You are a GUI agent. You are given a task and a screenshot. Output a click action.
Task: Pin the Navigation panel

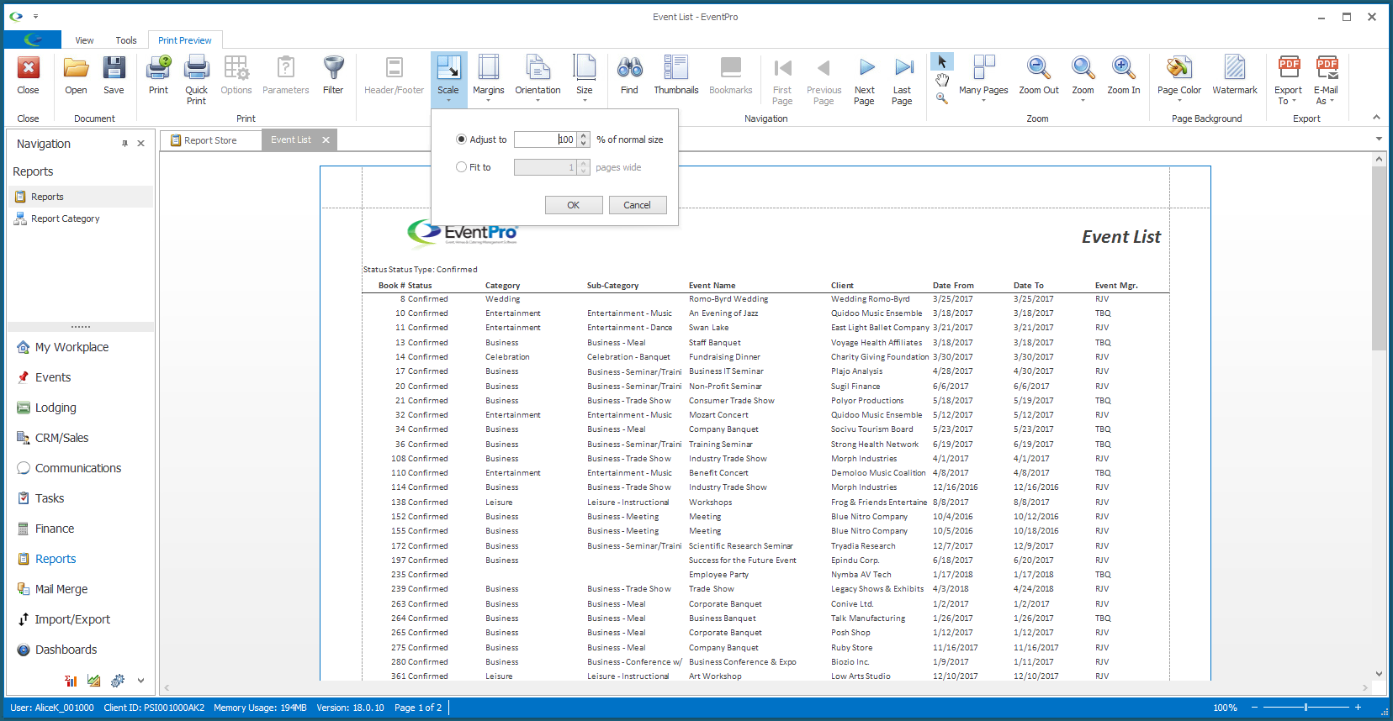coord(124,144)
